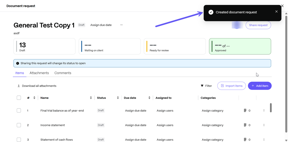The width and height of the screenshot is (288, 142).
Task: Switch to the Comments tab
Action: point(63,73)
